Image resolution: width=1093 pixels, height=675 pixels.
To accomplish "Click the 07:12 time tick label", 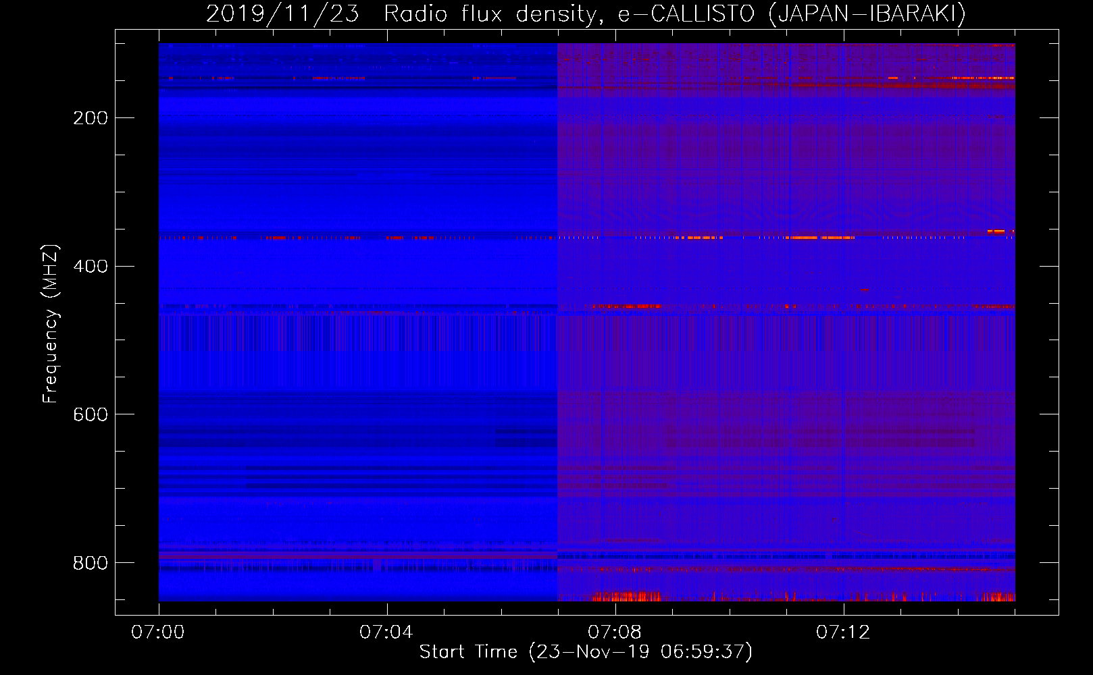I will pos(843,632).
